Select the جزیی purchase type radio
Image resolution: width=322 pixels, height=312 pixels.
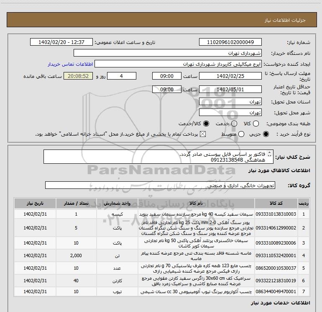(x=266, y=134)
